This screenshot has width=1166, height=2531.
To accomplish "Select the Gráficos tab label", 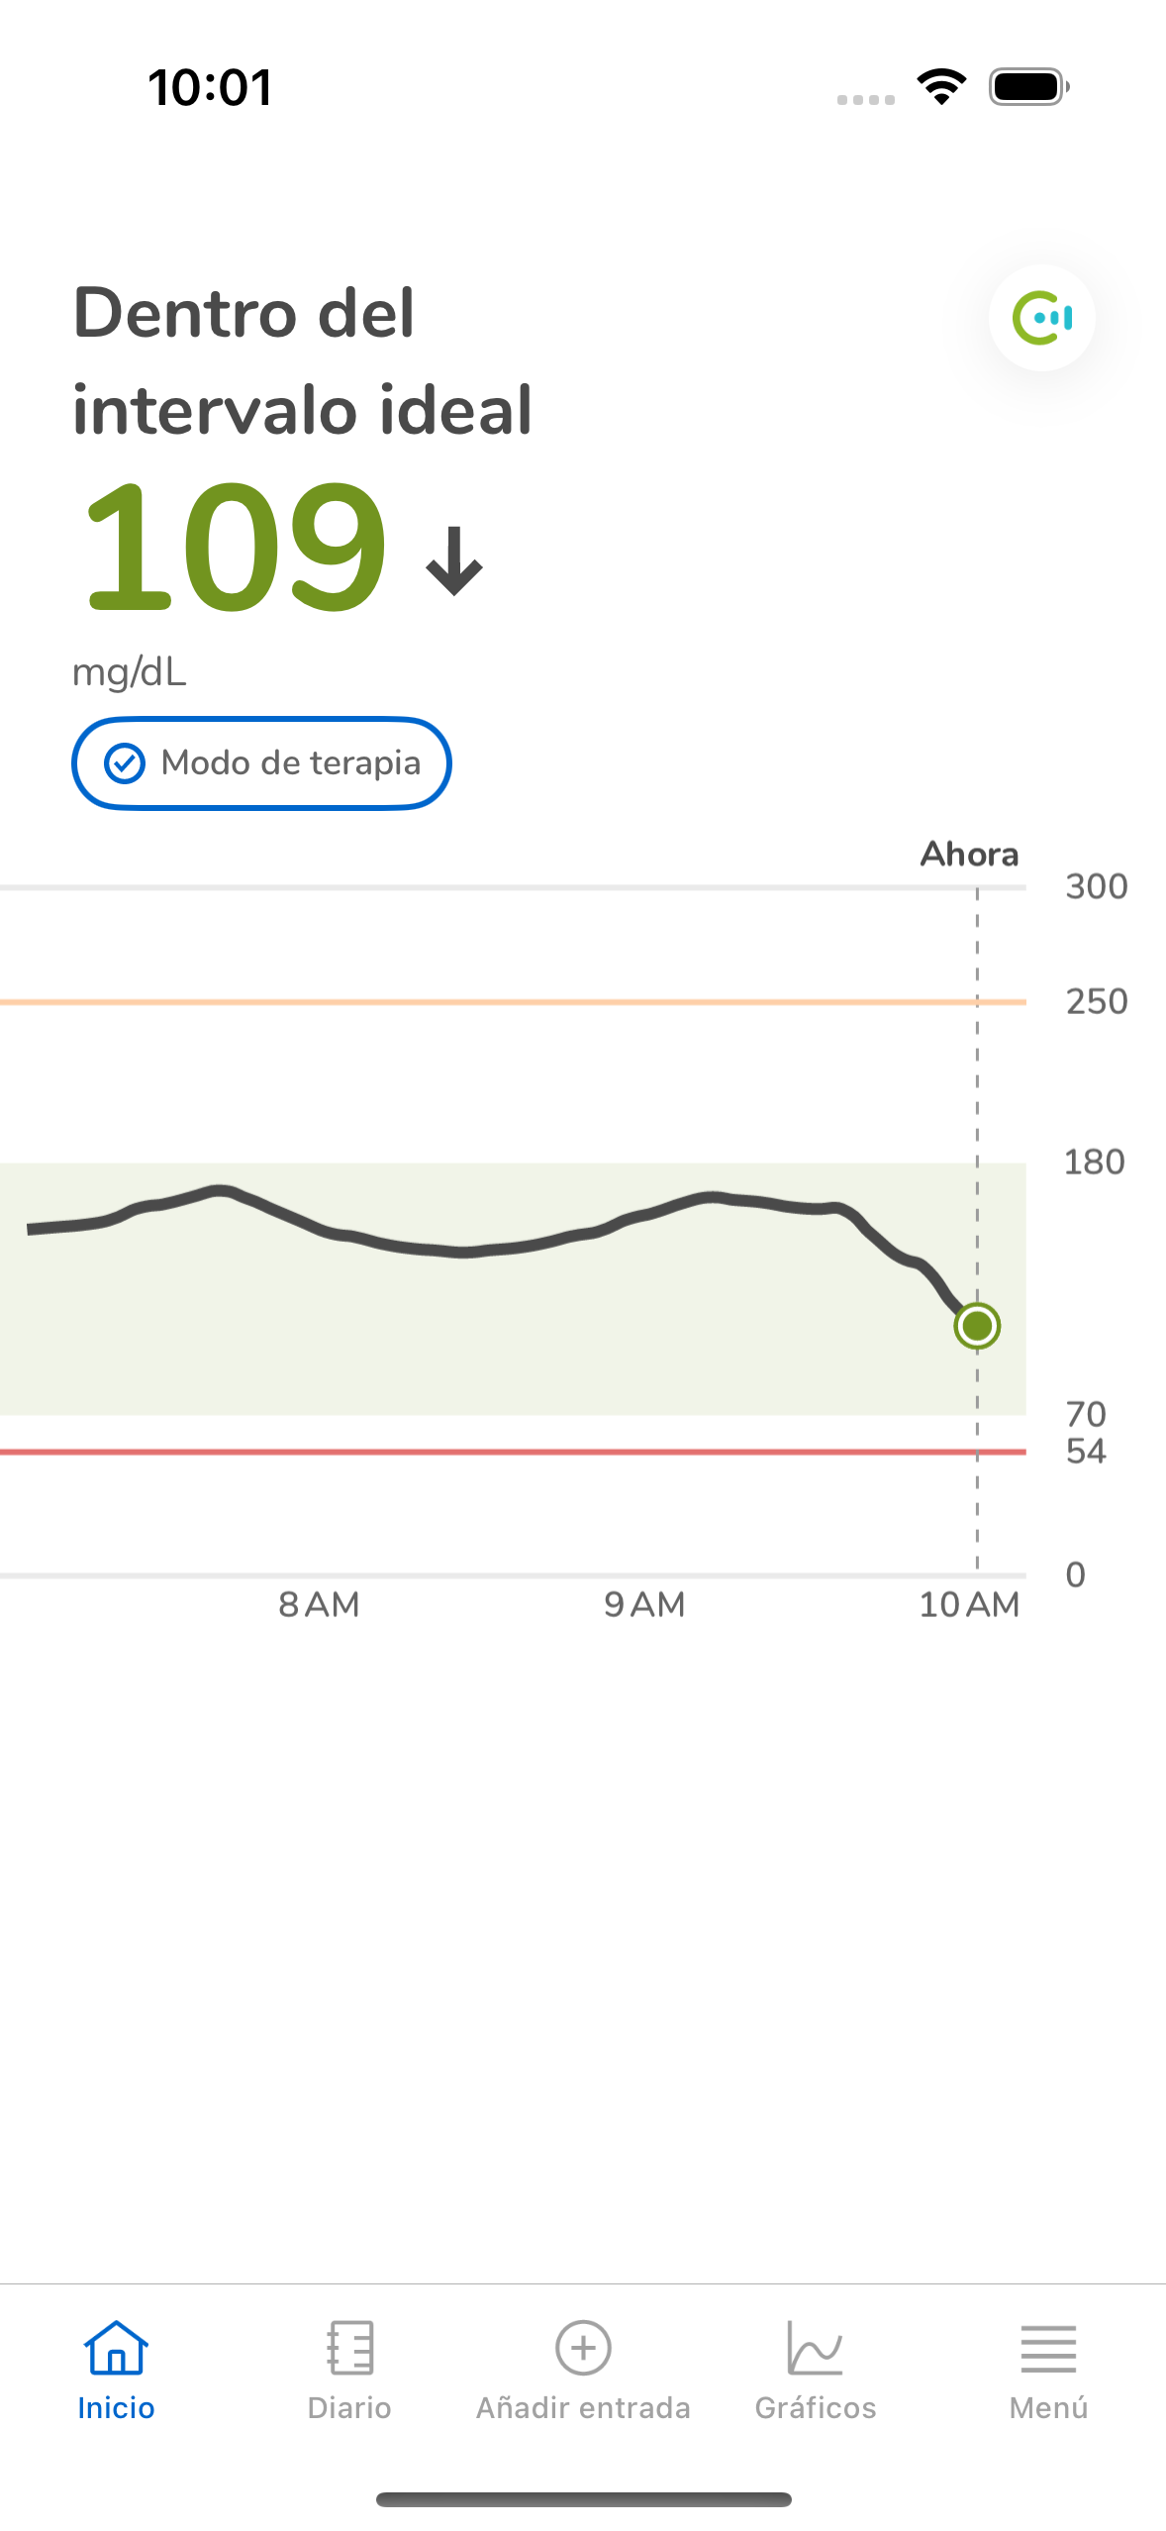I will (x=816, y=2407).
